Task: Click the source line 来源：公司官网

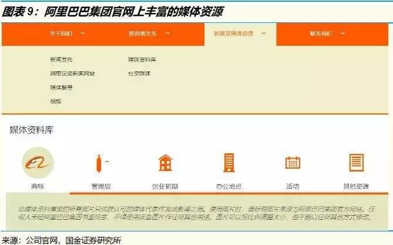Action: [x=62, y=240]
